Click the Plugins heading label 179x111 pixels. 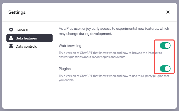coord(65,69)
